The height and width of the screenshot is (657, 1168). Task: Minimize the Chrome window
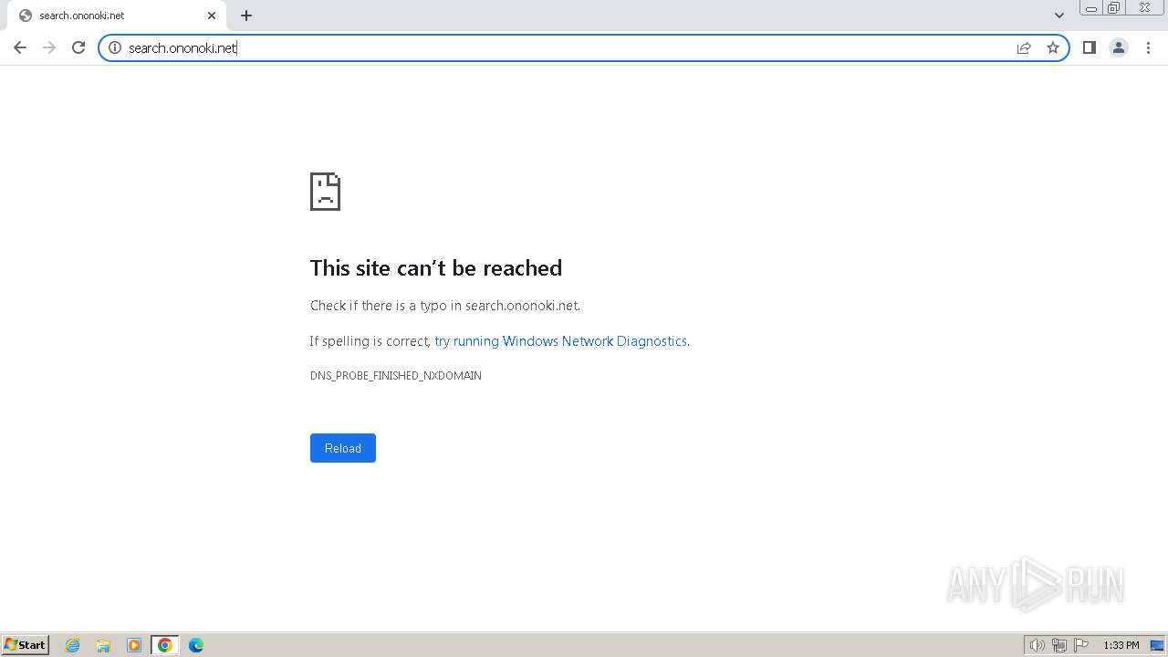(x=1091, y=8)
